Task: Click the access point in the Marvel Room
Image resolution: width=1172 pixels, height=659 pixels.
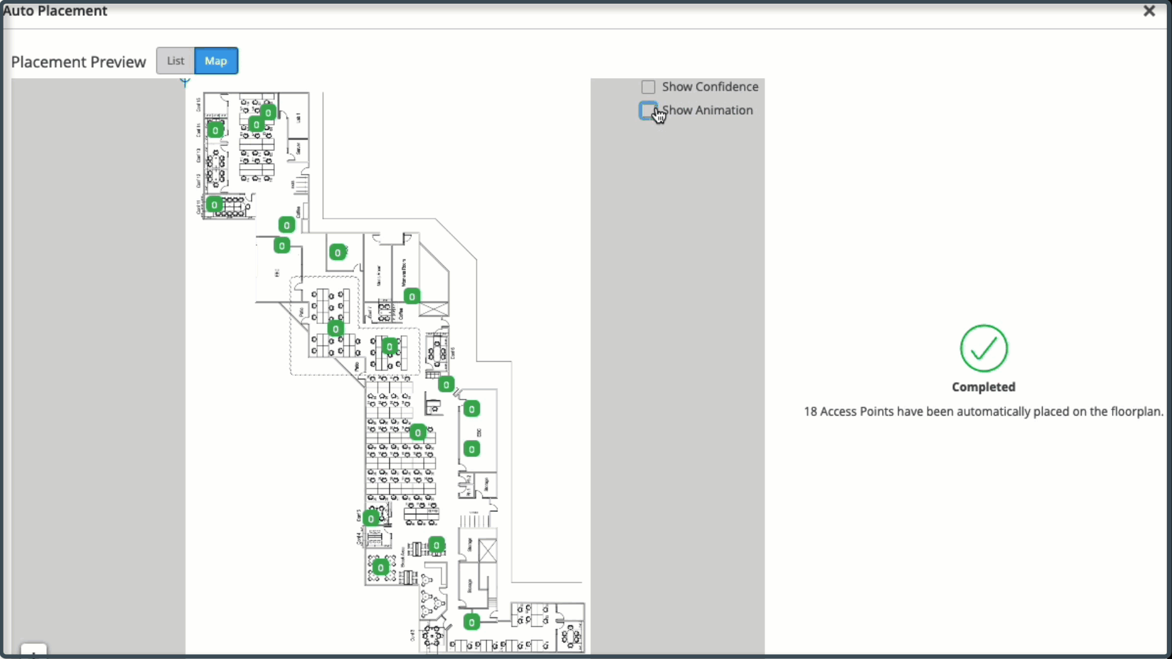Action: pos(412,297)
